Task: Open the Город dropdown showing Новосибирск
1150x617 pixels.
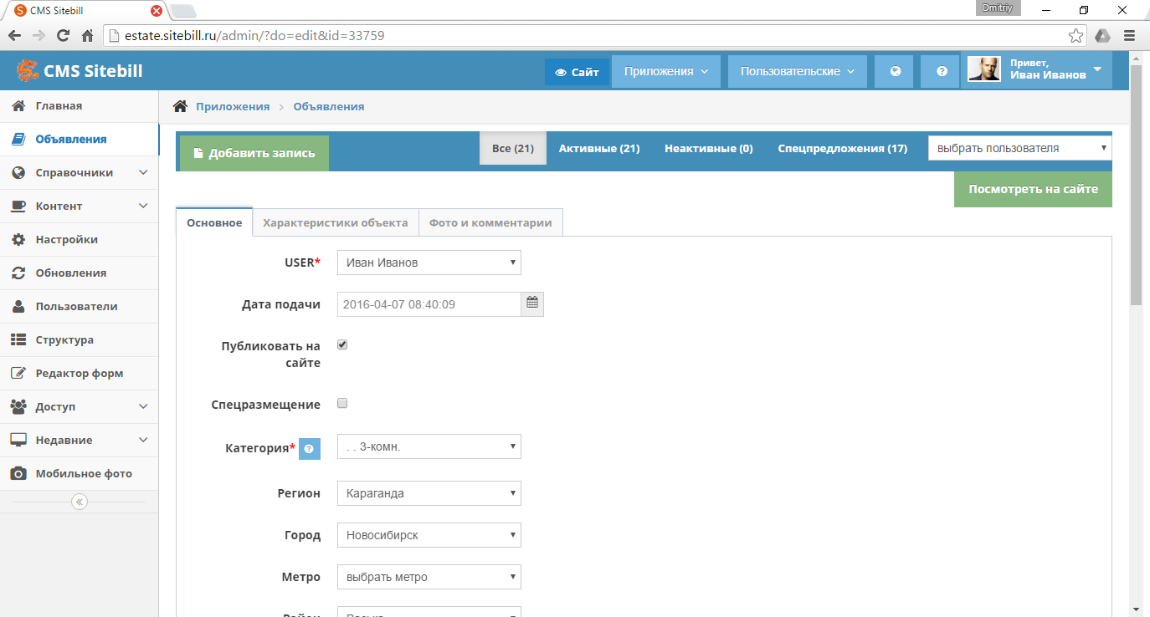Action: [429, 535]
